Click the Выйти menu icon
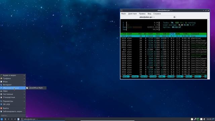Image resolution: width=215 pixels, height=121 pixels. [x=1, y=108]
